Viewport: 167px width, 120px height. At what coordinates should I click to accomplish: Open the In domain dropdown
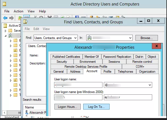click(x=130, y=38)
